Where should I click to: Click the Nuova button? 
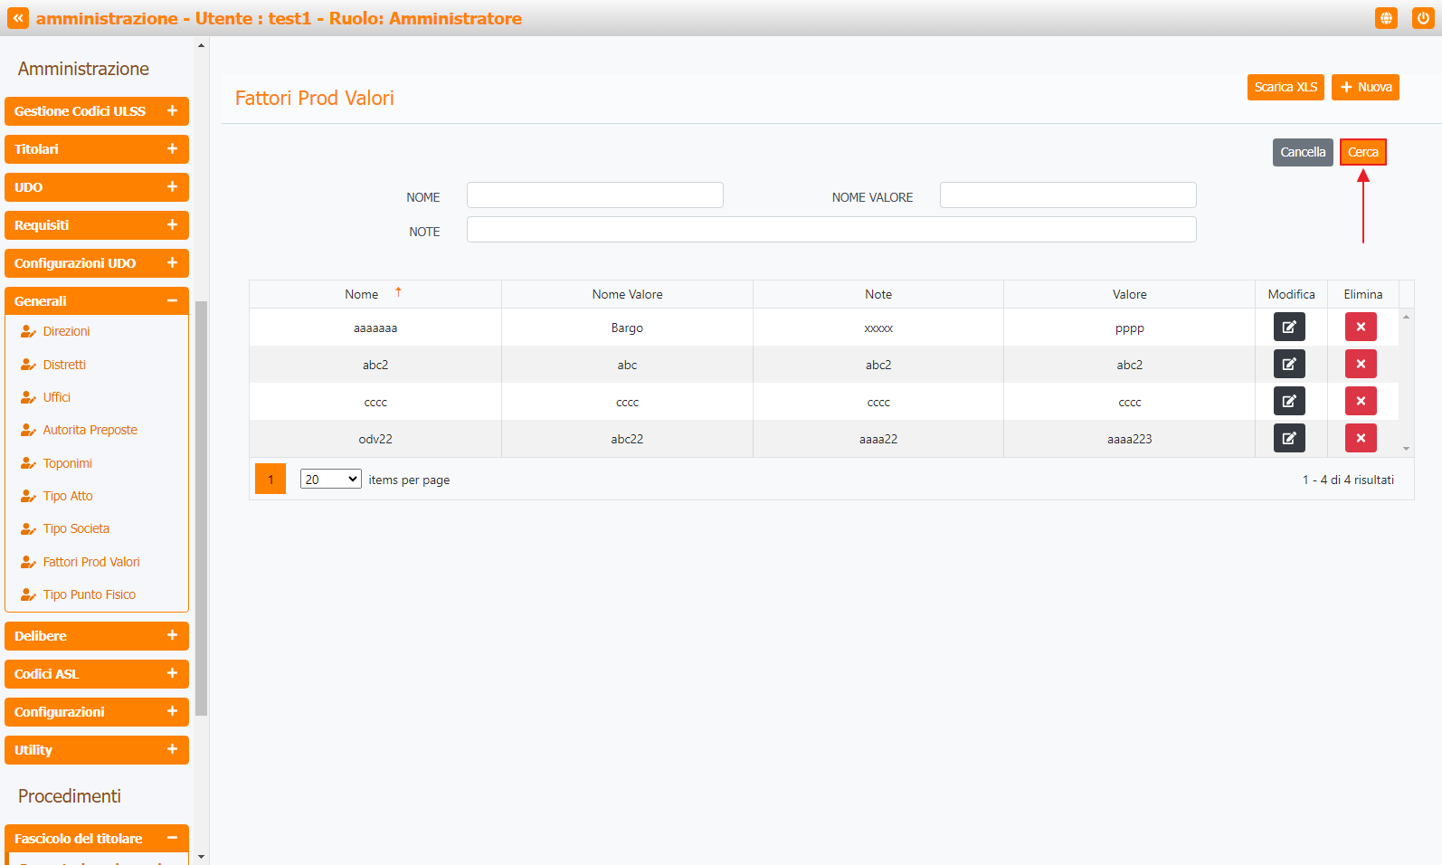1364,87
